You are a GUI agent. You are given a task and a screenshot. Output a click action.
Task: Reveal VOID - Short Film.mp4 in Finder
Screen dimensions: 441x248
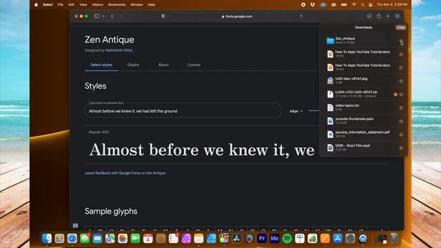point(401,148)
